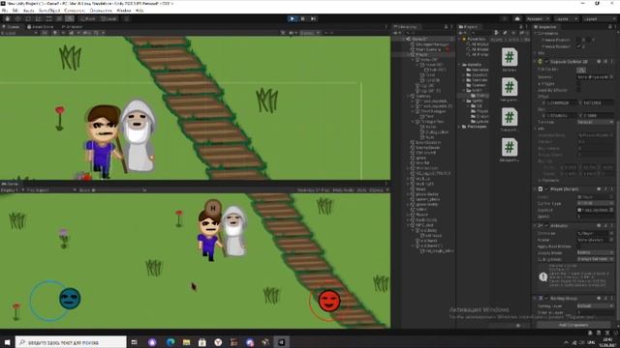Click the Edit Collider button
The image size is (620, 348).
(x=581, y=70)
